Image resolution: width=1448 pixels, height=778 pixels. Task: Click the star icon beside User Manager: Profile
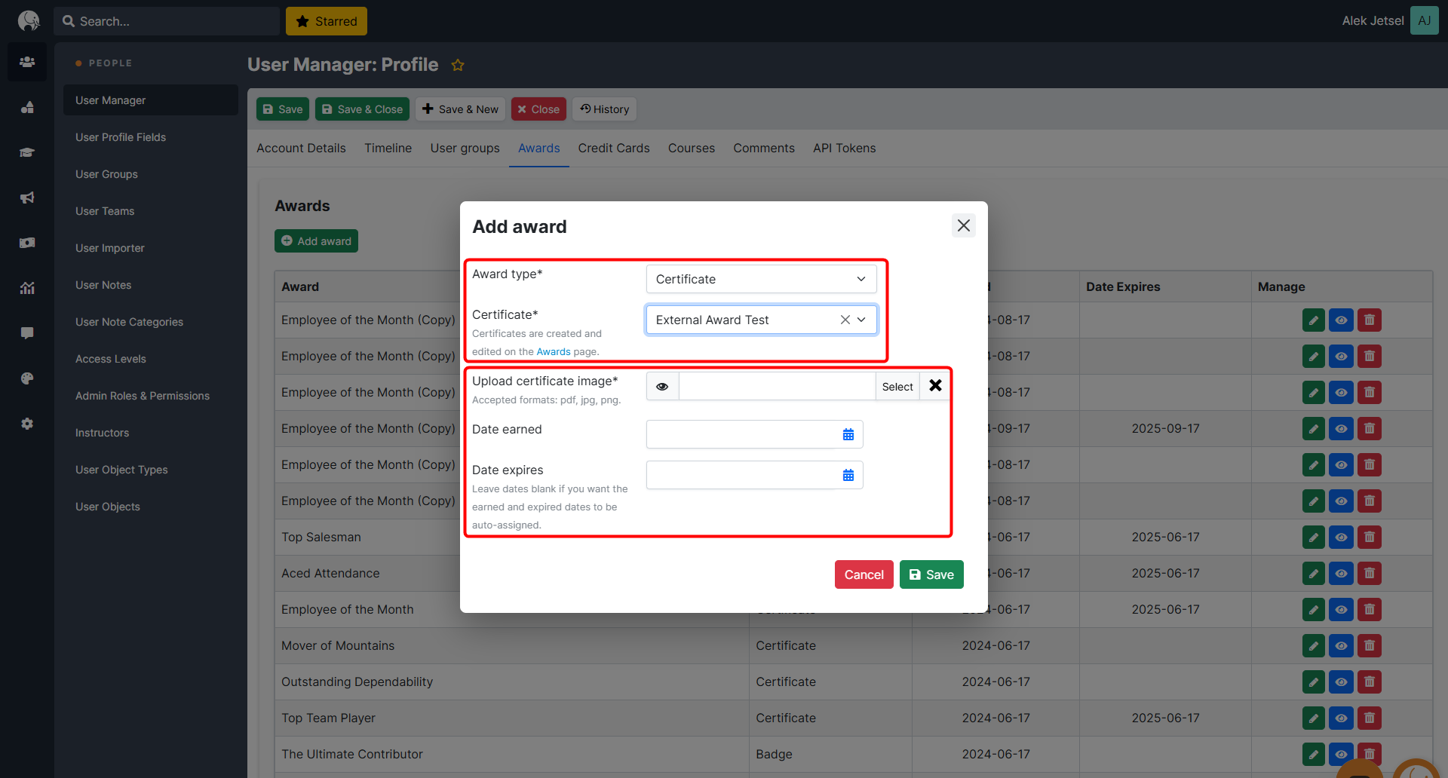click(458, 66)
